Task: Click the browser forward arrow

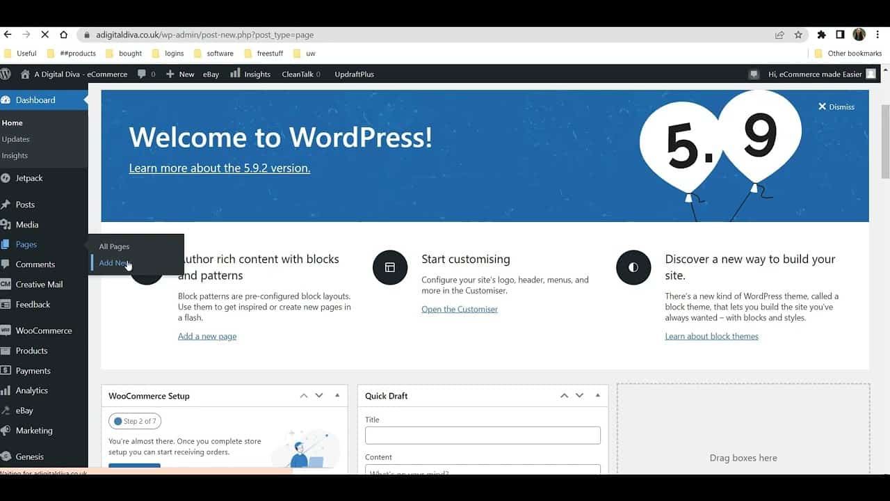Action: click(x=26, y=35)
